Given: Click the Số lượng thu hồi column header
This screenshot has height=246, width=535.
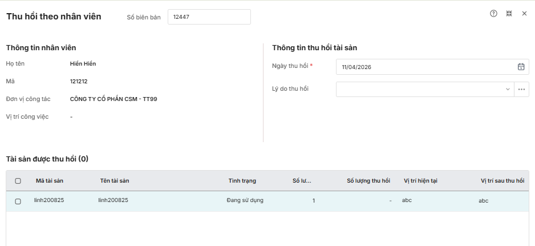Looking at the screenshot, I should [368, 181].
